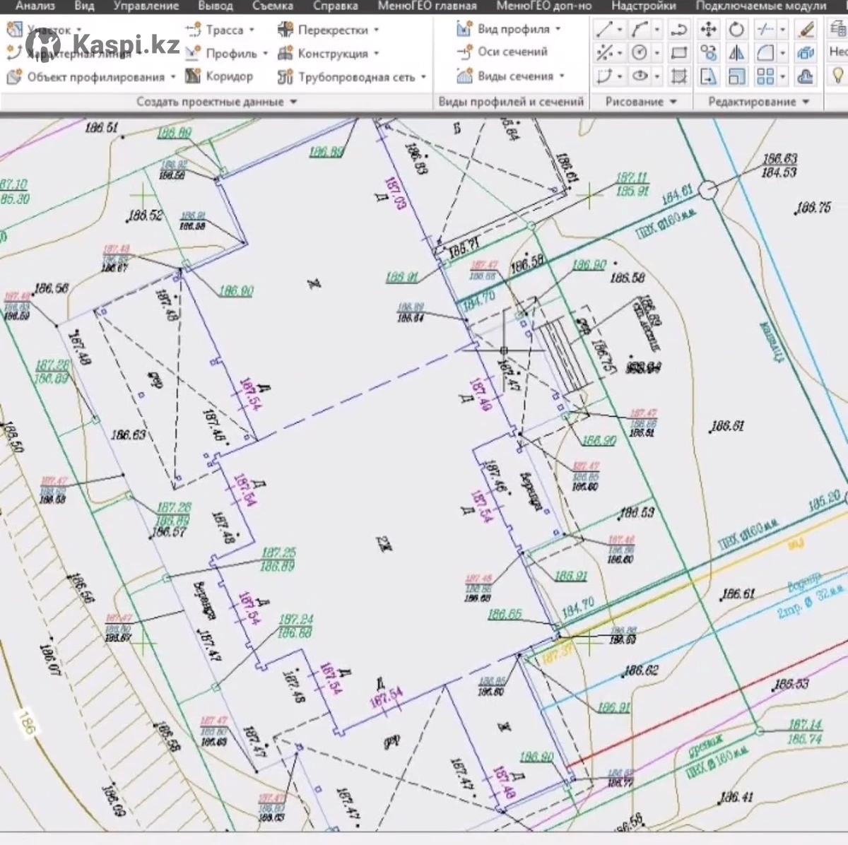Click the Copy tool icon
848x845 pixels.
[x=708, y=54]
